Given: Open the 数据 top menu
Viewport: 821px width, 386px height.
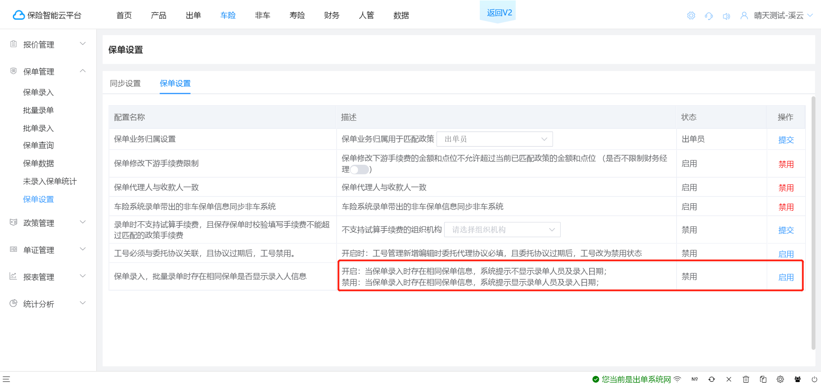Looking at the screenshot, I should click(401, 15).
